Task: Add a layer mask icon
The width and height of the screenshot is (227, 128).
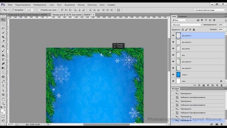Action: 204,85
